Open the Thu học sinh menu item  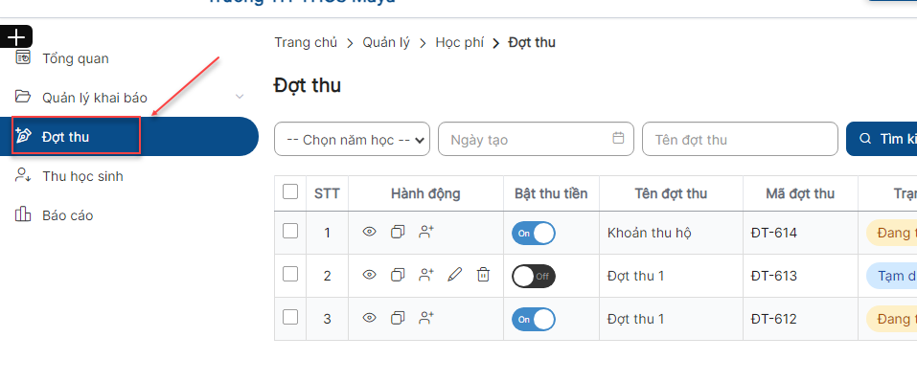(82, 176)
